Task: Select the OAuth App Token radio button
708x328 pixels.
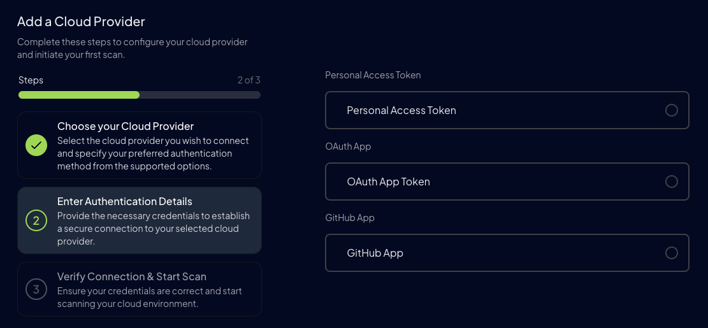Action: coord(671,182)
